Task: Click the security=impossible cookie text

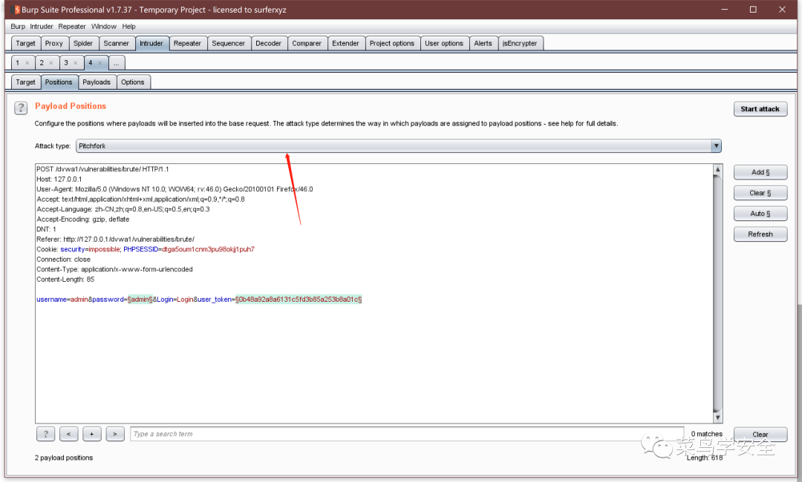Action: point(90,250)
